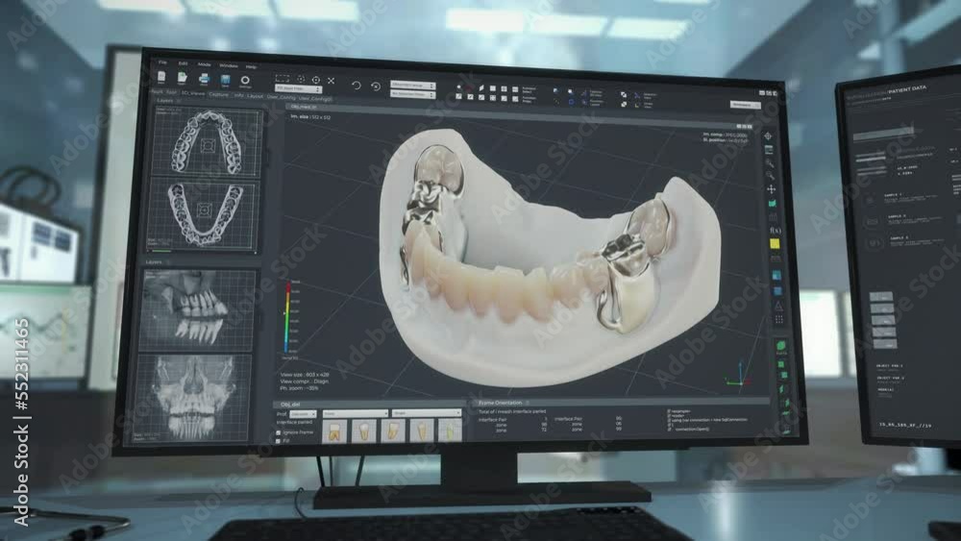
Task: Click the 'View size : 603 x 428' text
Action: click(305, 375)
